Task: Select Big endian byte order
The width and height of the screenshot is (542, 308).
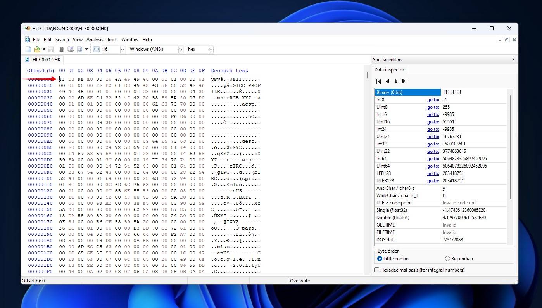Action: (459, 259)
